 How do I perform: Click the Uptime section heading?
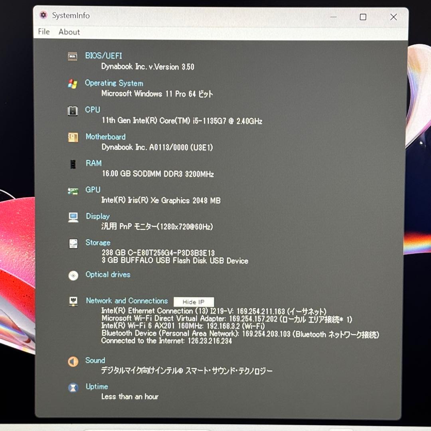(x=97, y=386)
